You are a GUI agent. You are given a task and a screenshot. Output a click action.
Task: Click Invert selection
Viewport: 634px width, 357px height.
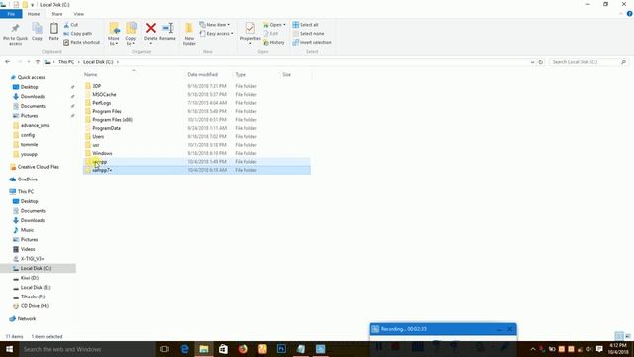coord(312,42)
